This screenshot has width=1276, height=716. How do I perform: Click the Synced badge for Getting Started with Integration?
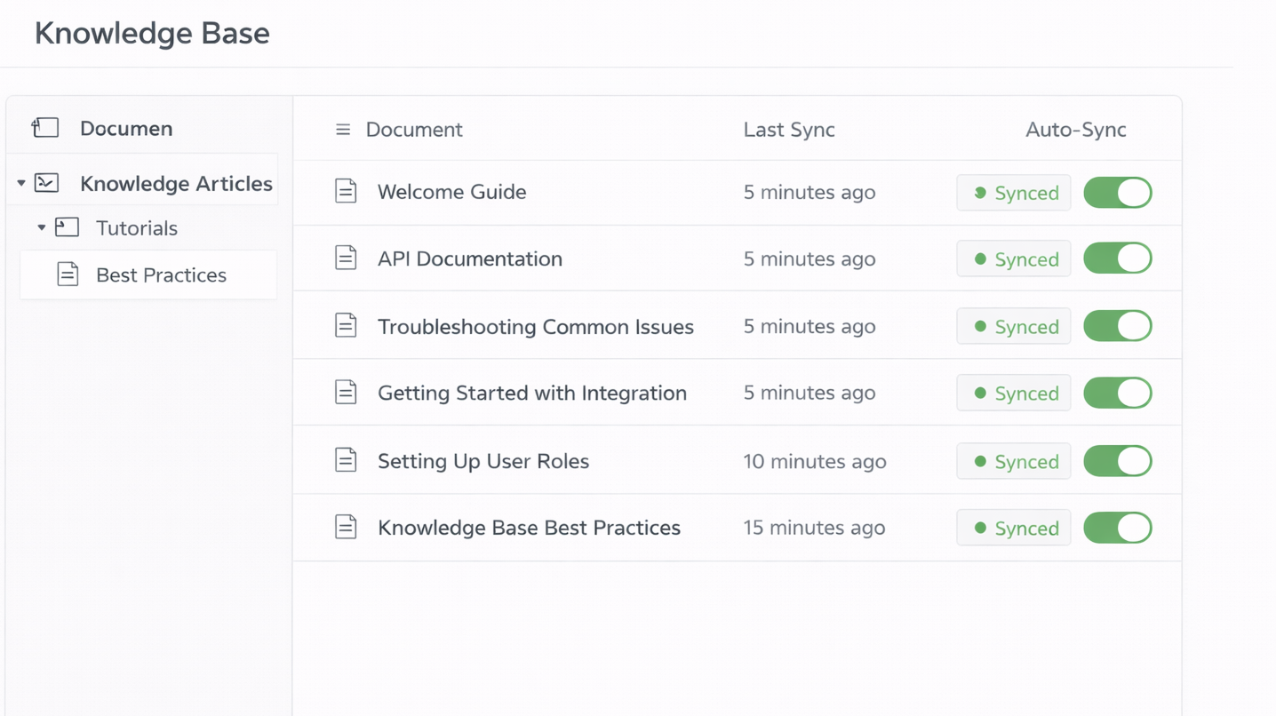tap(1013, 393)
